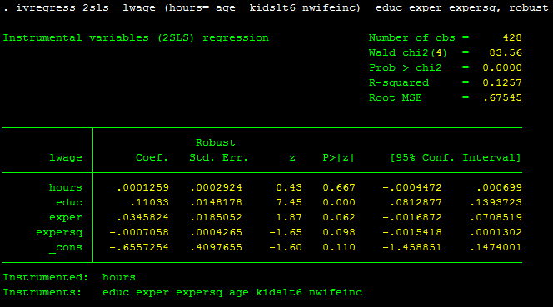This screenshot has height=307, width=553.
Task: Click the P>|z| column header
Action: [x=339, y=157]
